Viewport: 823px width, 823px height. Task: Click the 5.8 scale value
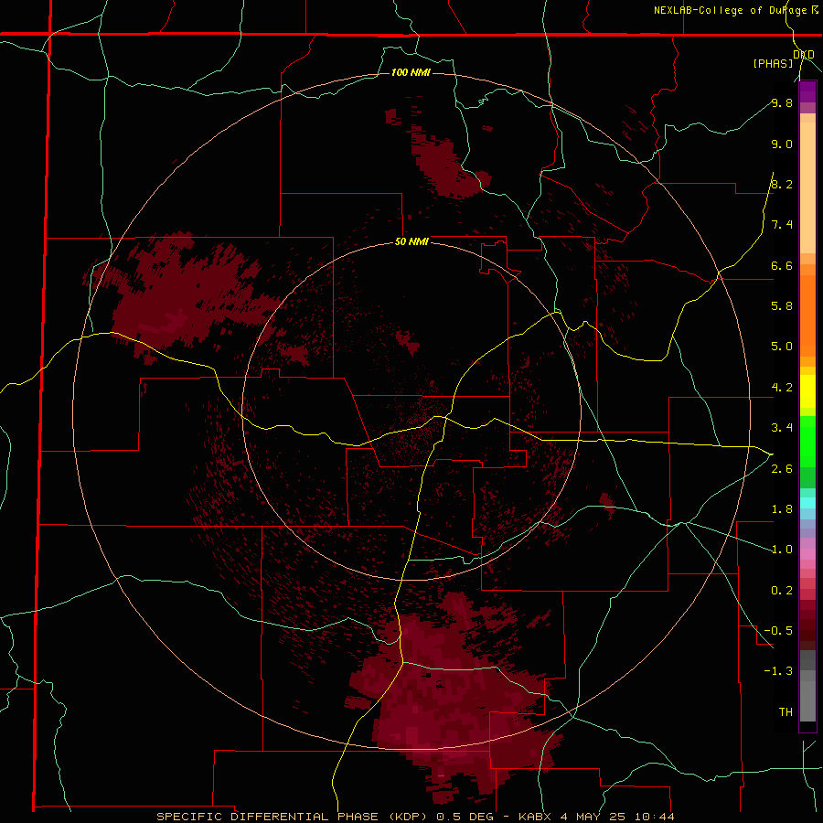pyautogui.click(x=782, y=306)
